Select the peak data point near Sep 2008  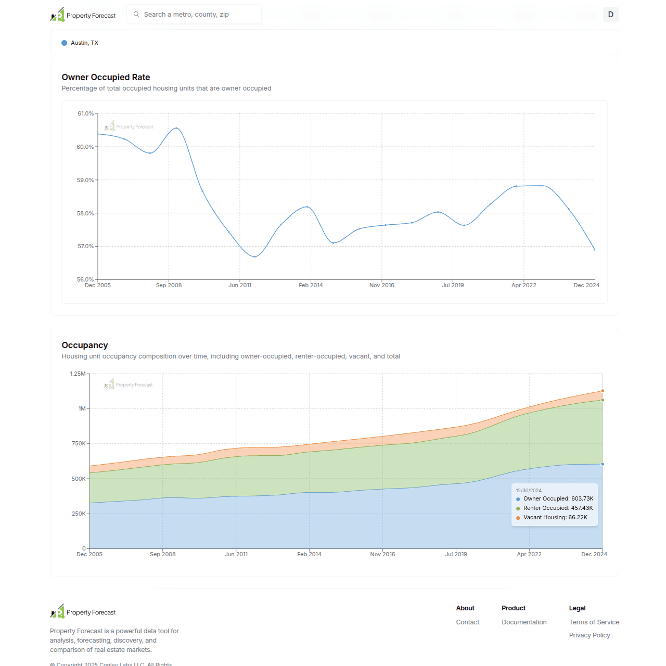(176, 128)
